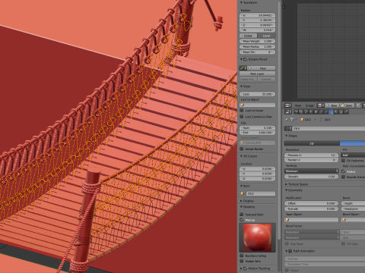Click the context icon left of the CK2 breadcrumb
The width and height of the screenshot is (365, 273).
click(292, 120)
